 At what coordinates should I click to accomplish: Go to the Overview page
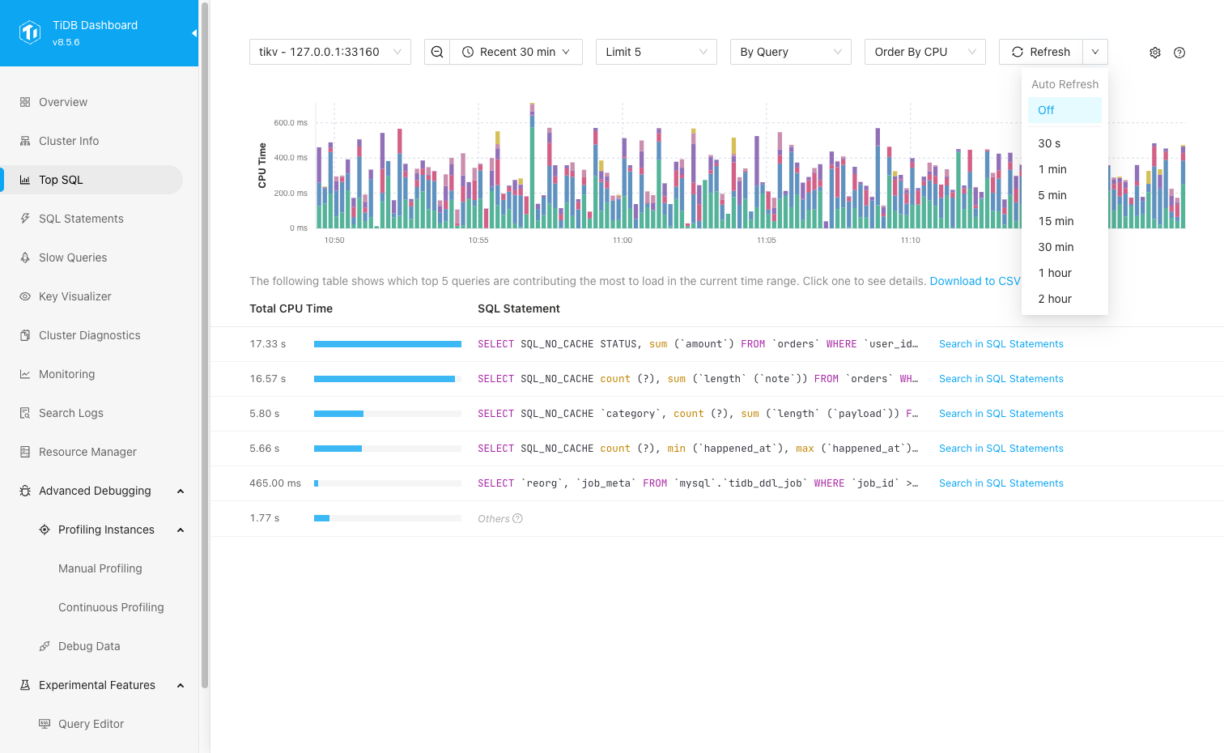pyautogui.click(x=63, y=102)
